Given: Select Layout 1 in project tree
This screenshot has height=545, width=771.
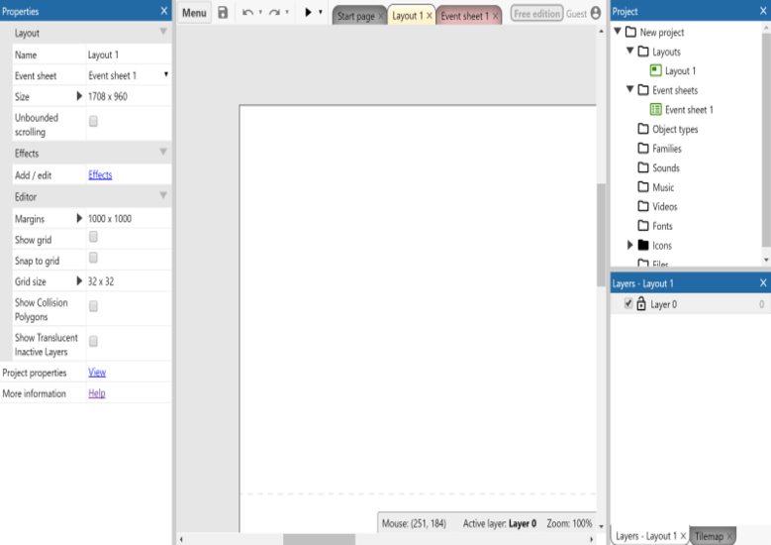Looking at the screenshot, I should coord(679,71).
